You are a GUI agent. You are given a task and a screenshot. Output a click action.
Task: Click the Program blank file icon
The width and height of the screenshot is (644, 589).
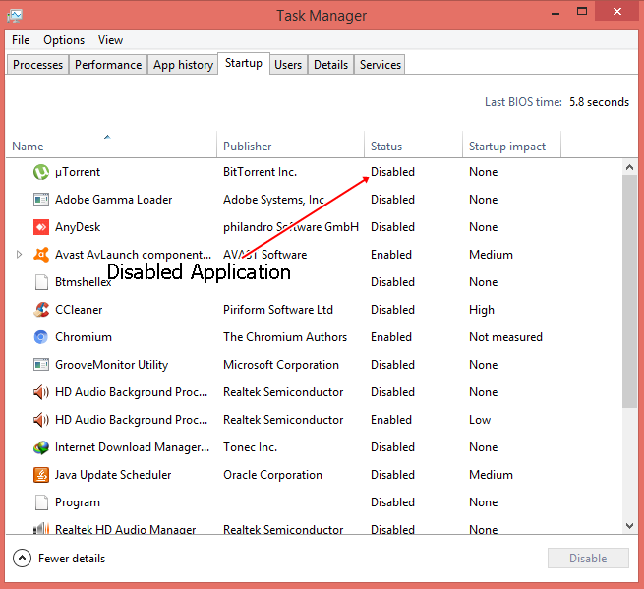coord(41,502)
